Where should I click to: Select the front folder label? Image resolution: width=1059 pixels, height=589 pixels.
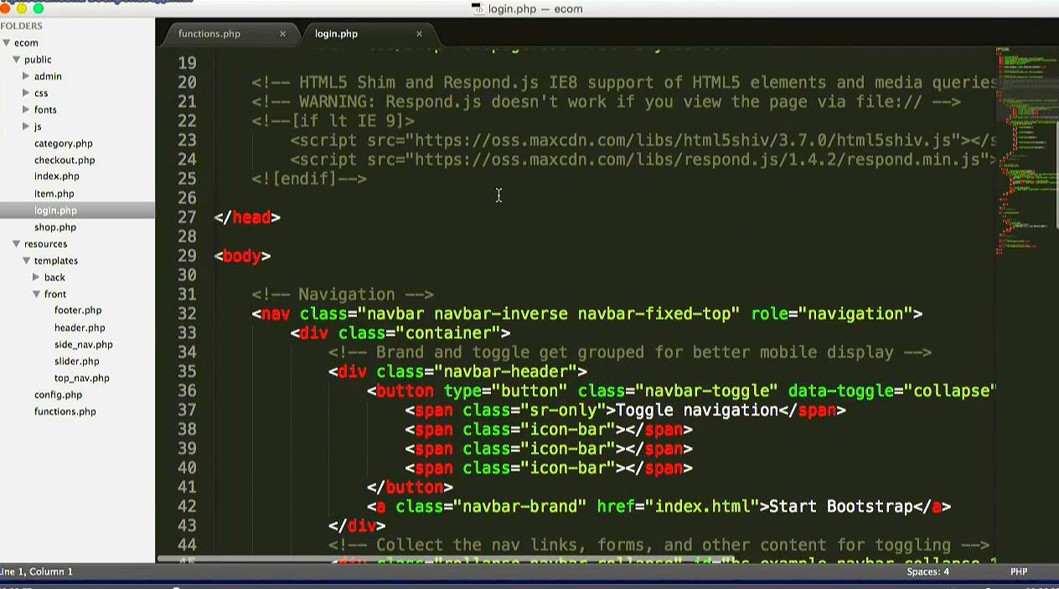click(55, 294)
